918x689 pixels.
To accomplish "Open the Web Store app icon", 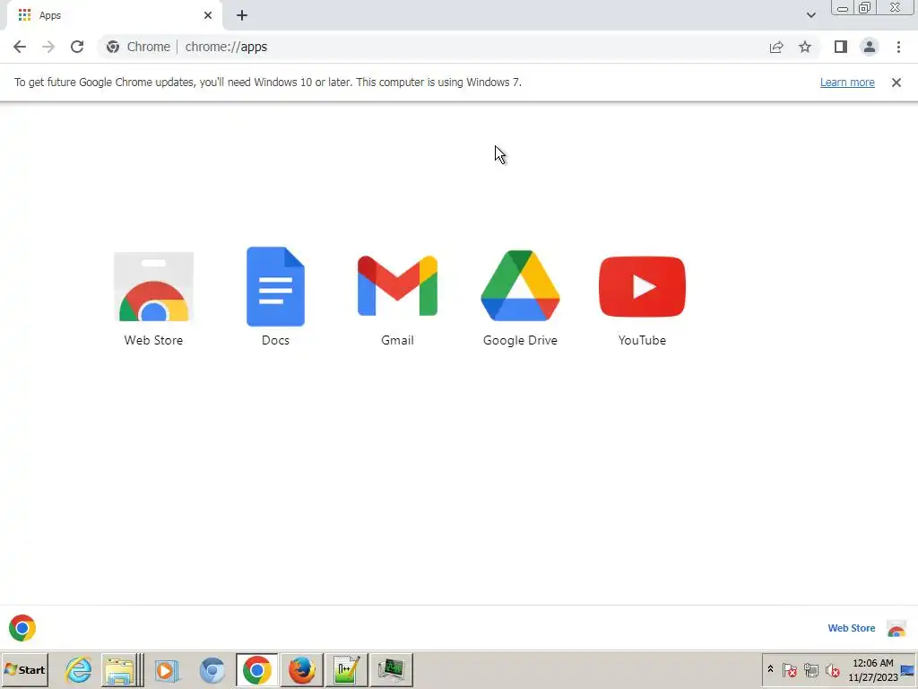I will click(153, 286).
